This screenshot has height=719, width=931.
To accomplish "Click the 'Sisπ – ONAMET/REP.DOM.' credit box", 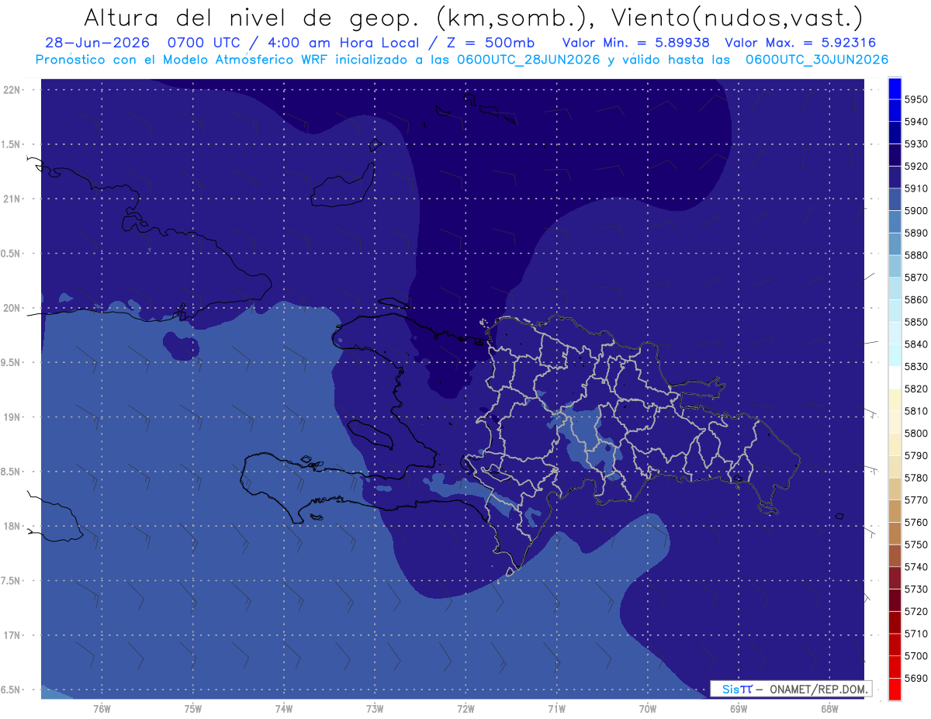I will coord(791,689).
